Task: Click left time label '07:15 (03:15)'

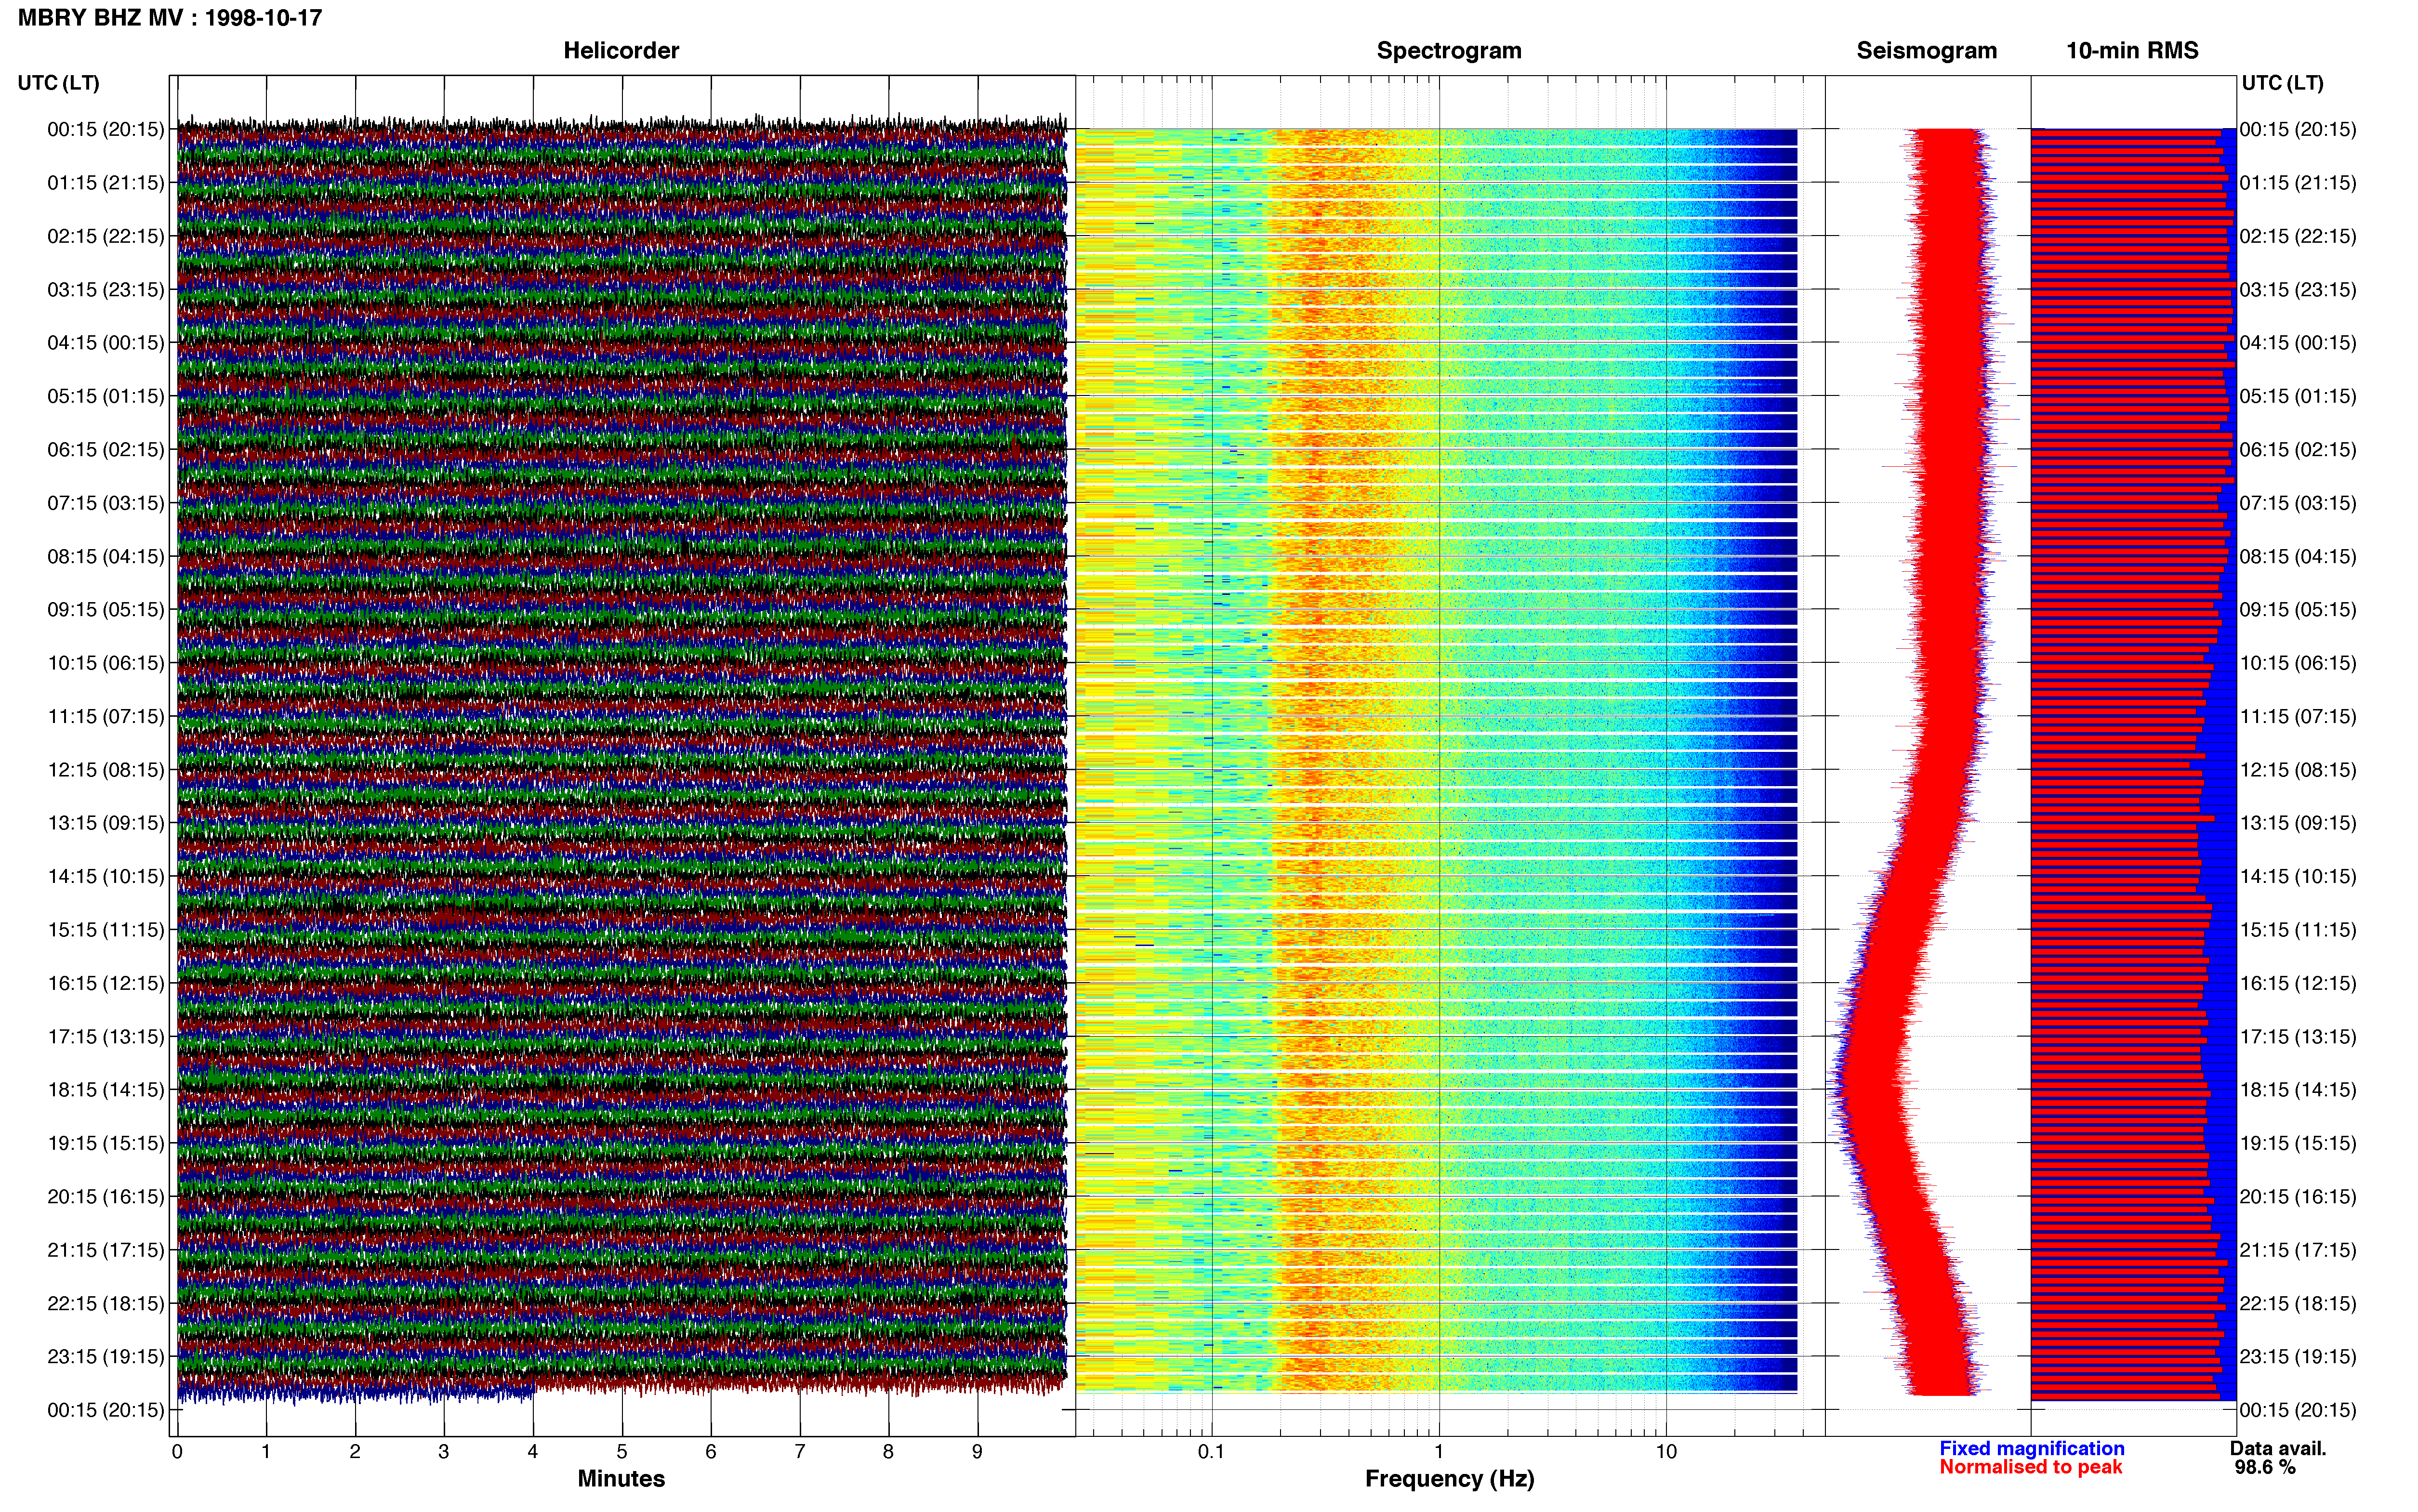Action: pos(106,503)
